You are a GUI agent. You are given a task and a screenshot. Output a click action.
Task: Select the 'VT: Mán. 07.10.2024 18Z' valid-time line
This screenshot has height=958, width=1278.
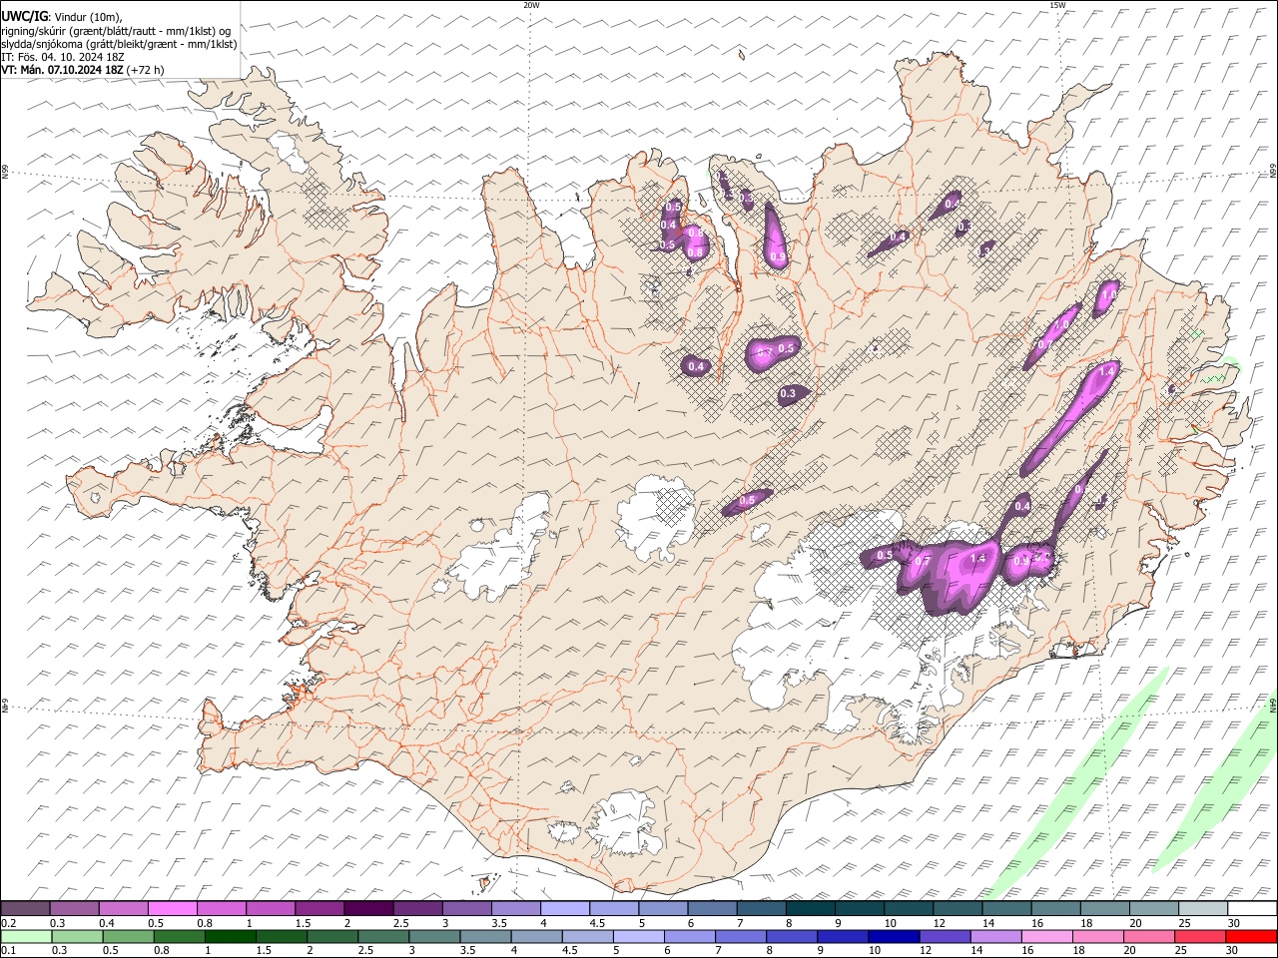click(x=62, y=70)
